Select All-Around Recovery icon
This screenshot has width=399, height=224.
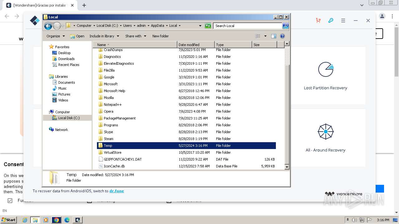pos(326,132)
